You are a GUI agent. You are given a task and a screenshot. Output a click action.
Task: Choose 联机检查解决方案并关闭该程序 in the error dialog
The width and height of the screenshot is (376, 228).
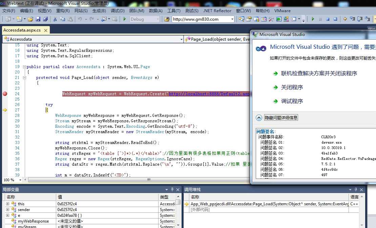(x=319, y=74)
